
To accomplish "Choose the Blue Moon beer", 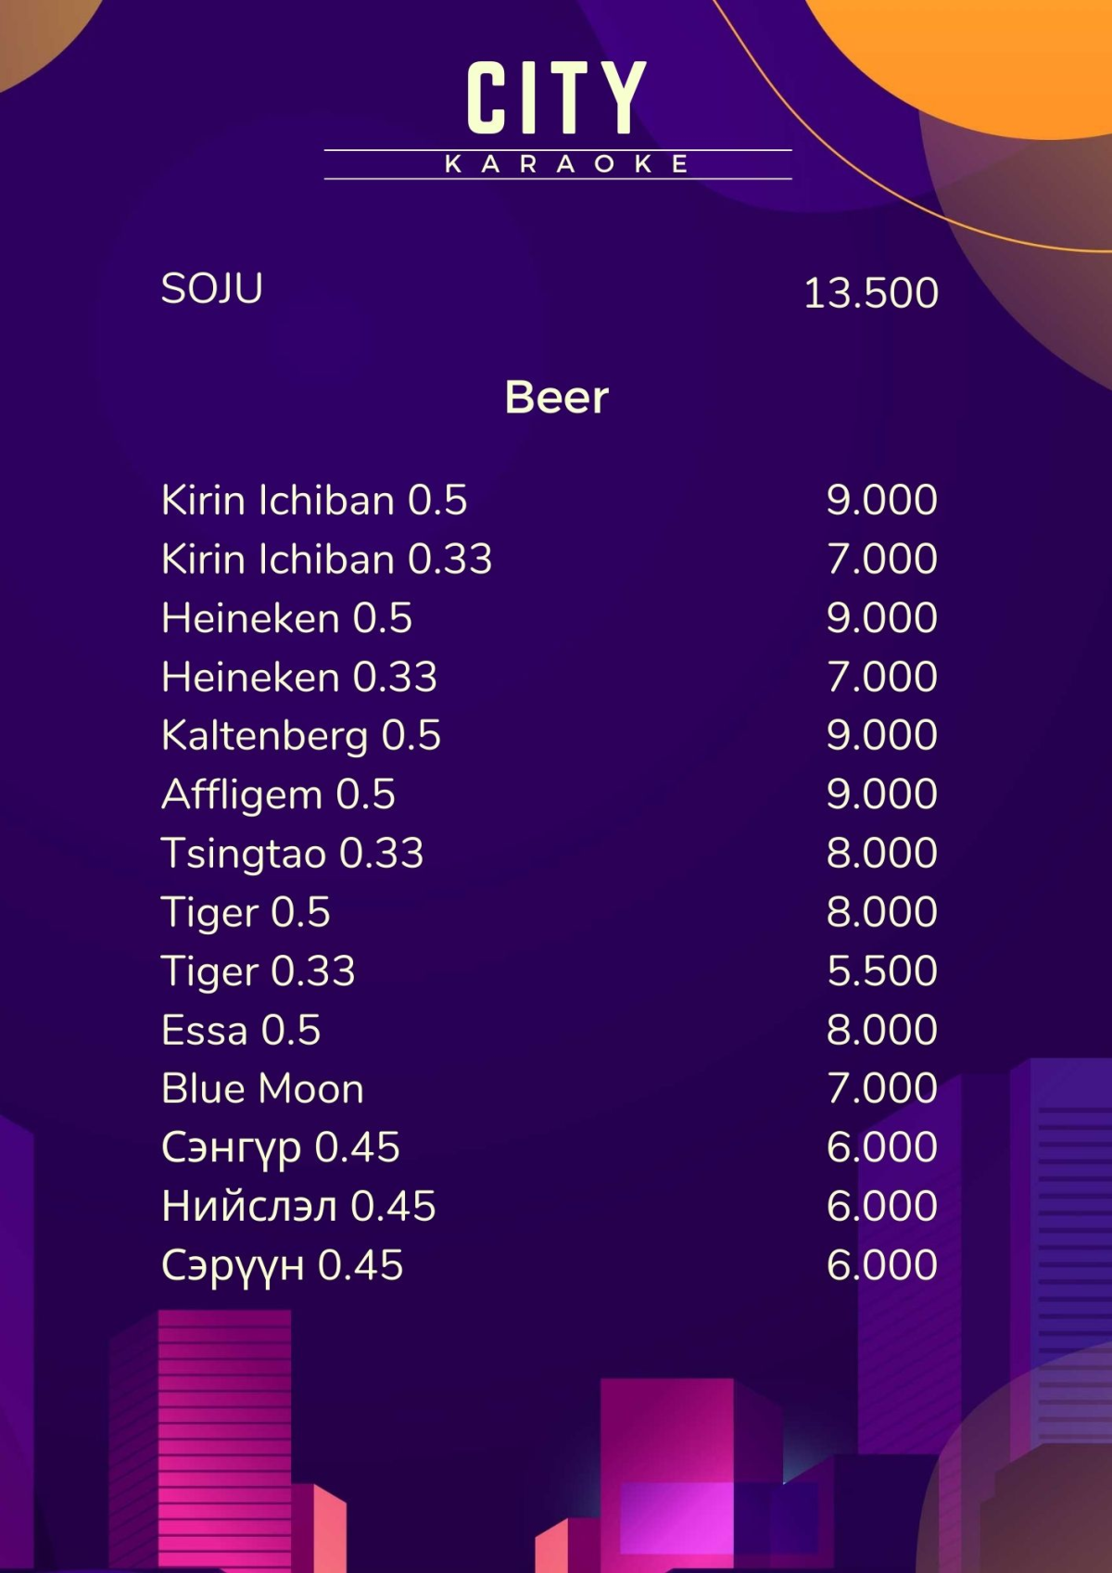I will coord(262,1089).
